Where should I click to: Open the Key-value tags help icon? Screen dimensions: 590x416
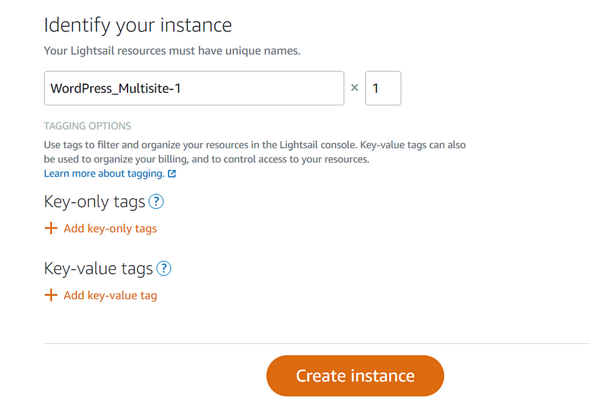click(164, 268)
